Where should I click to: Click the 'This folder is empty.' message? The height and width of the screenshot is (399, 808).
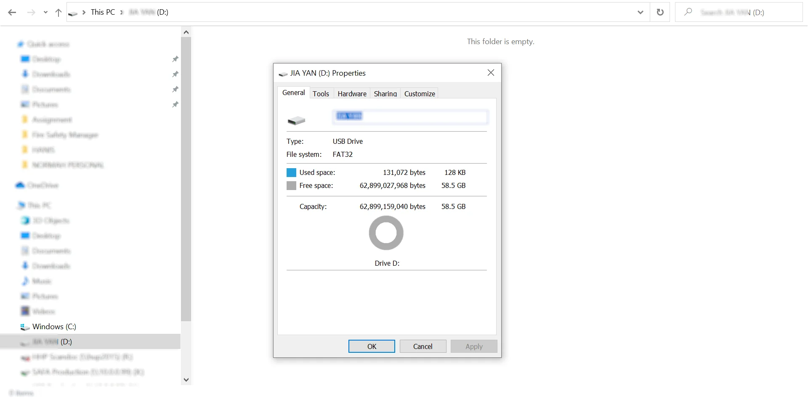click(501, 42)
